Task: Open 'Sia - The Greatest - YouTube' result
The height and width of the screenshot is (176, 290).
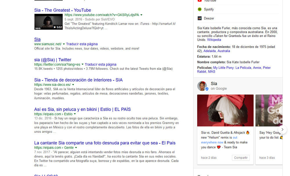Action: tap(63, 10)
